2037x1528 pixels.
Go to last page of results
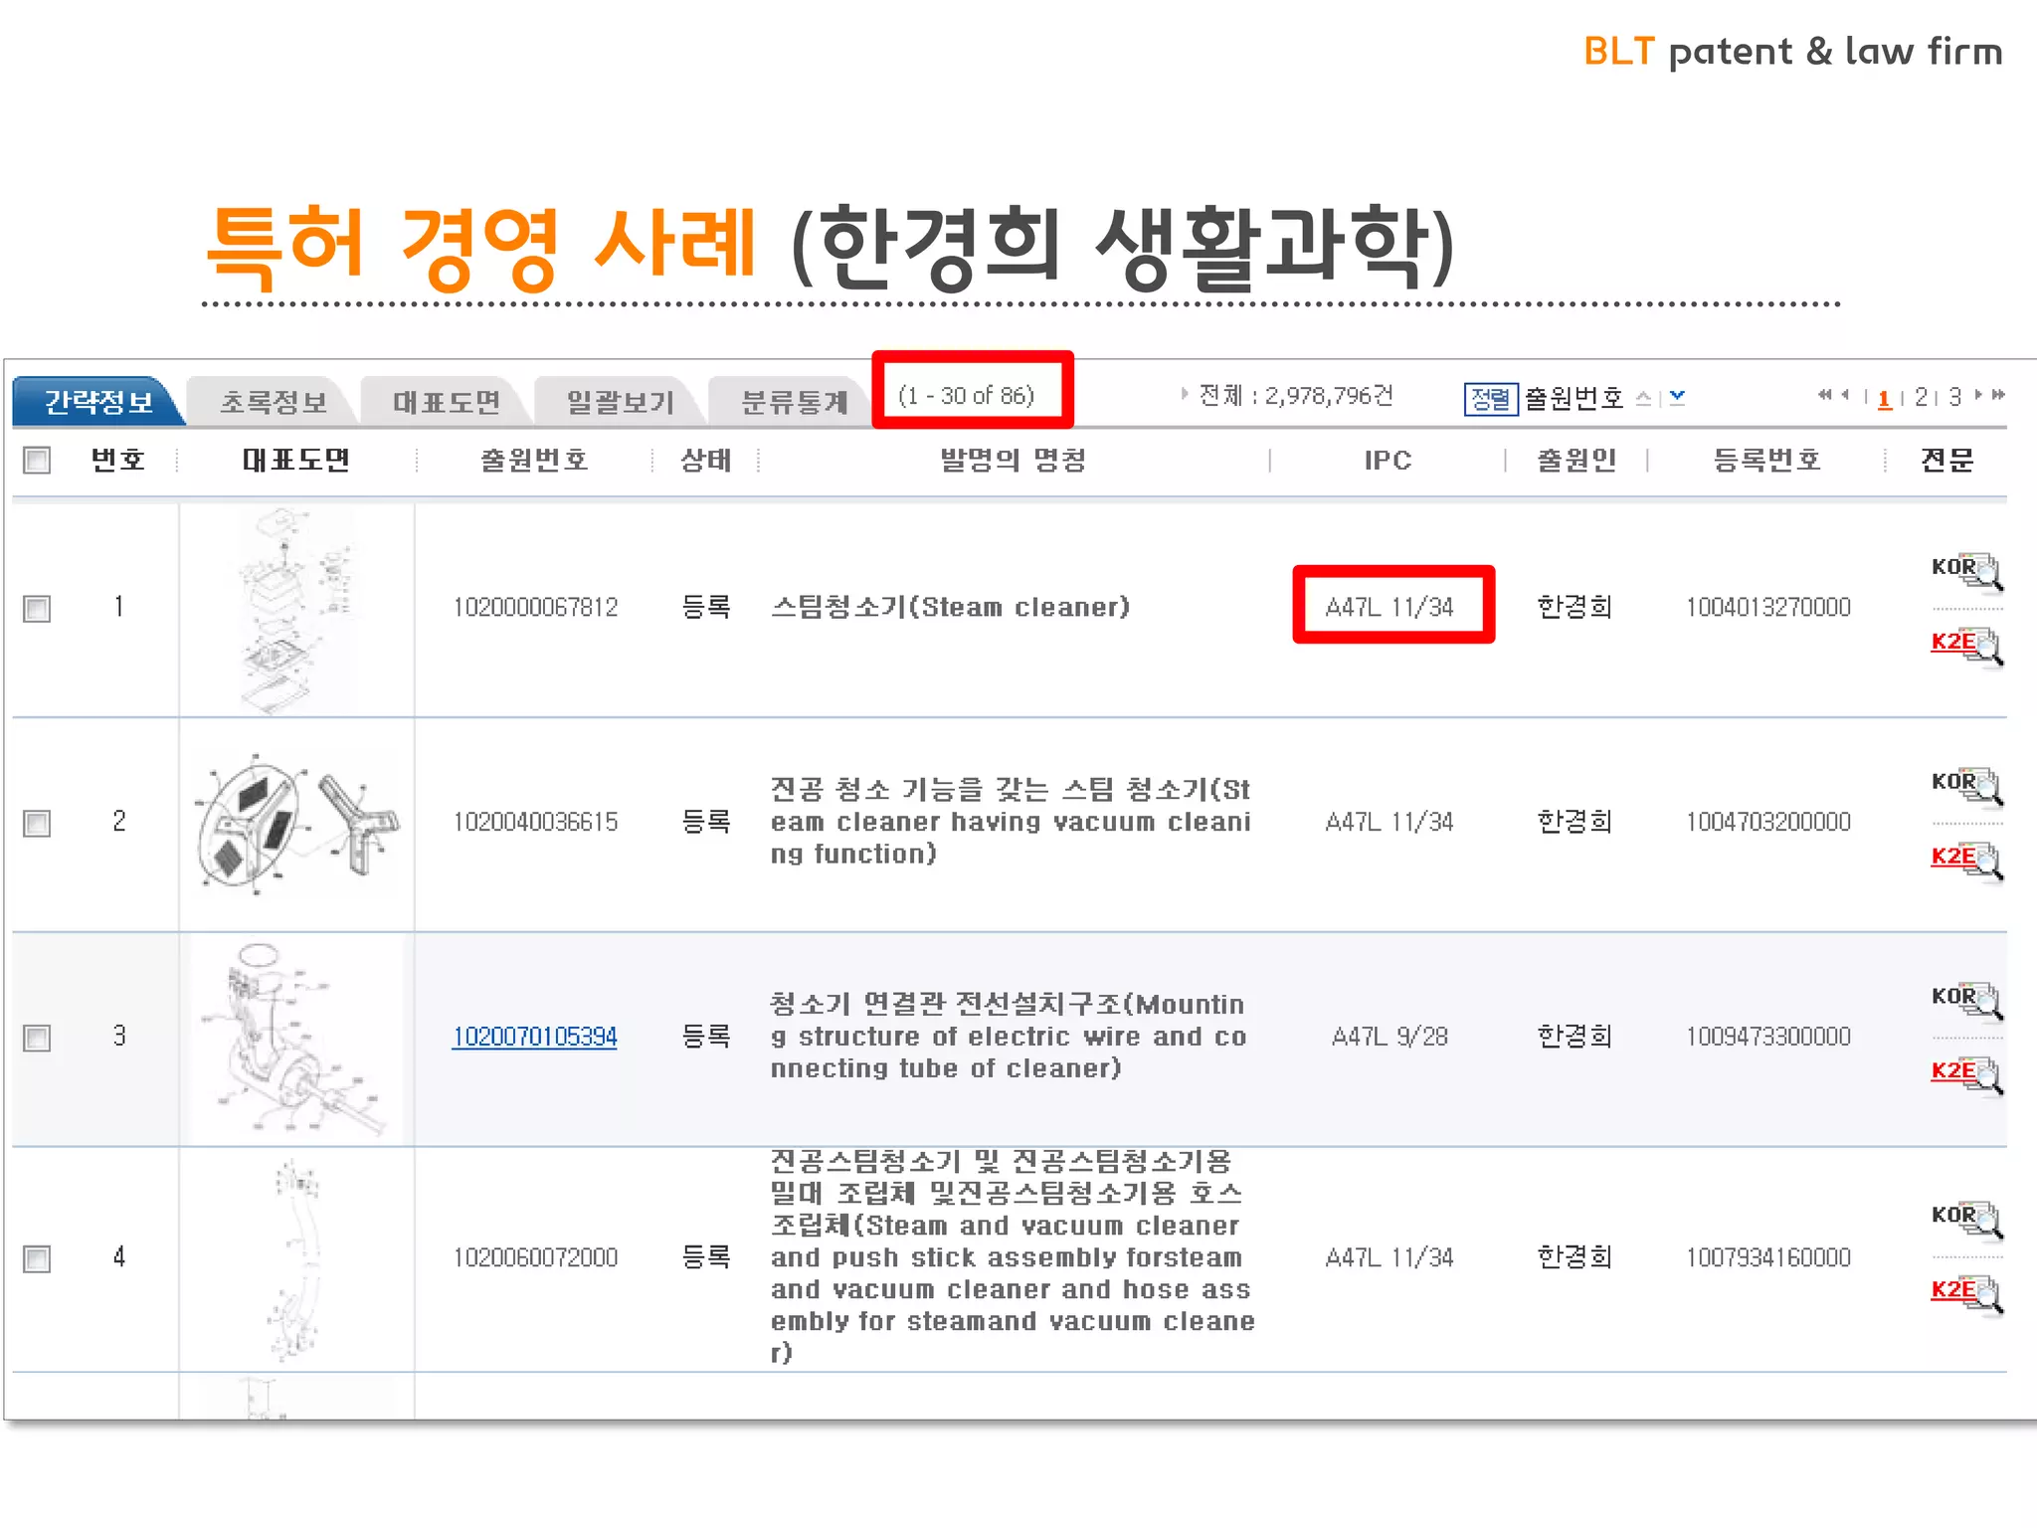point(1998,395)
